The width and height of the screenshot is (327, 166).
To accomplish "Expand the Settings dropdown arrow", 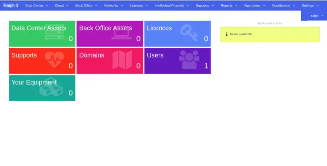I will coord(317,6).
